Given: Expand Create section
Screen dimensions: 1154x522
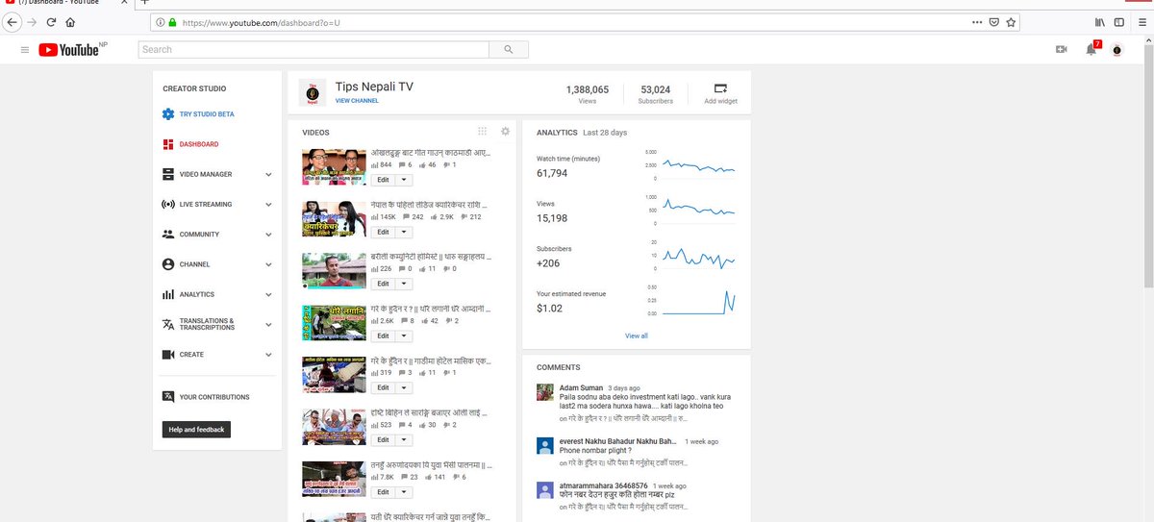Looking at the screenshot, I should [268, 355].
